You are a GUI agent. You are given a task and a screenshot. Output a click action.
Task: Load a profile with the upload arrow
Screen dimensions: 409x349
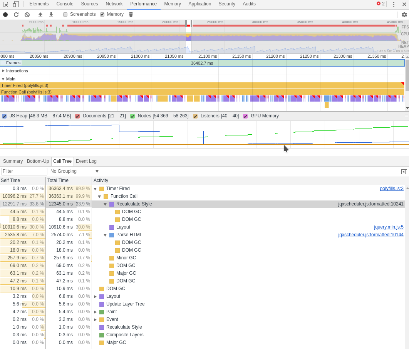coord(40,15)
